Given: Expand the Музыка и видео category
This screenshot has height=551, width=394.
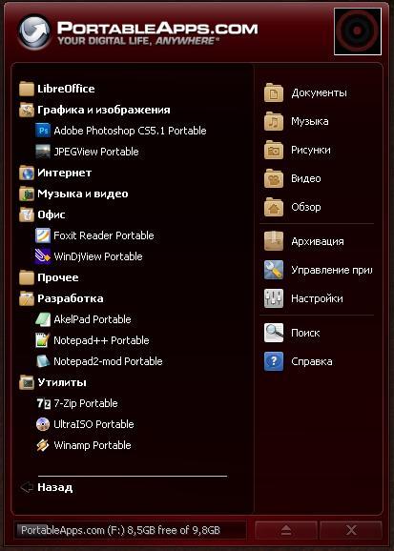Looking at the screenshot, I should click(x=83, y=194).
